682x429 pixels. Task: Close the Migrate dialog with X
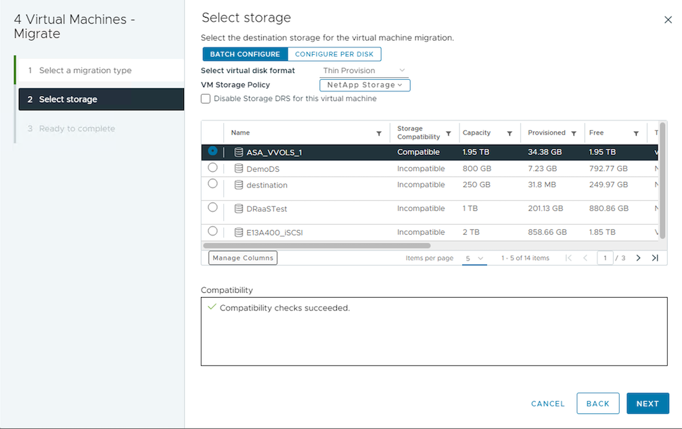(668, 20)
